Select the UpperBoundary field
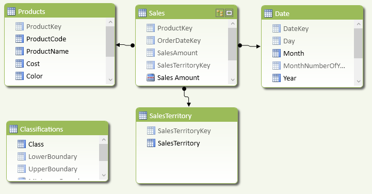Screen dimensions: 372x194 (x=53, y=169)
